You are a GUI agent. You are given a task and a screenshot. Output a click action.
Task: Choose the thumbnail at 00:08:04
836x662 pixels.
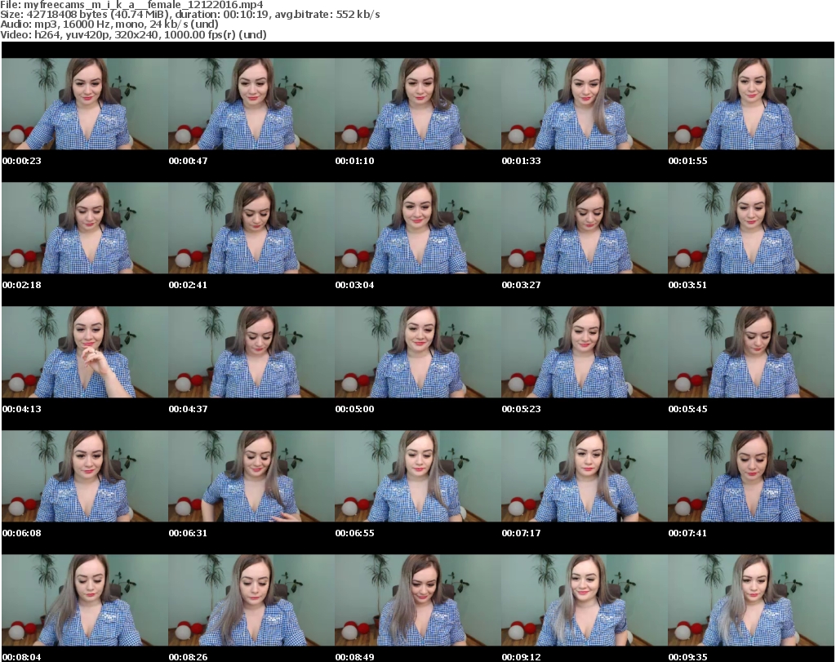85,600
